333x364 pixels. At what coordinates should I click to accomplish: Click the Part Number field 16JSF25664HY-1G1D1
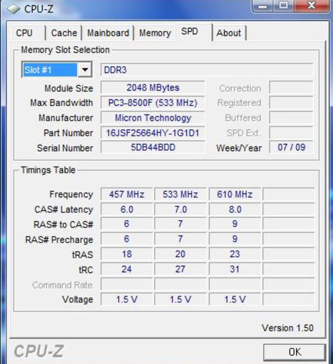click(x=153, y=133)
